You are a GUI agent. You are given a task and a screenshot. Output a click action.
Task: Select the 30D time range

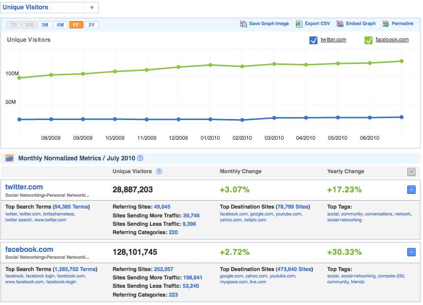coord(29,25)
